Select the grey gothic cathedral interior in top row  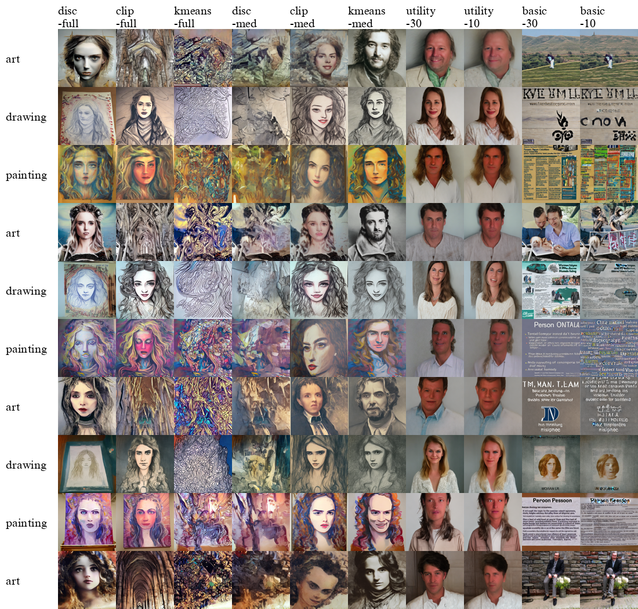click(x=145, y=58)
